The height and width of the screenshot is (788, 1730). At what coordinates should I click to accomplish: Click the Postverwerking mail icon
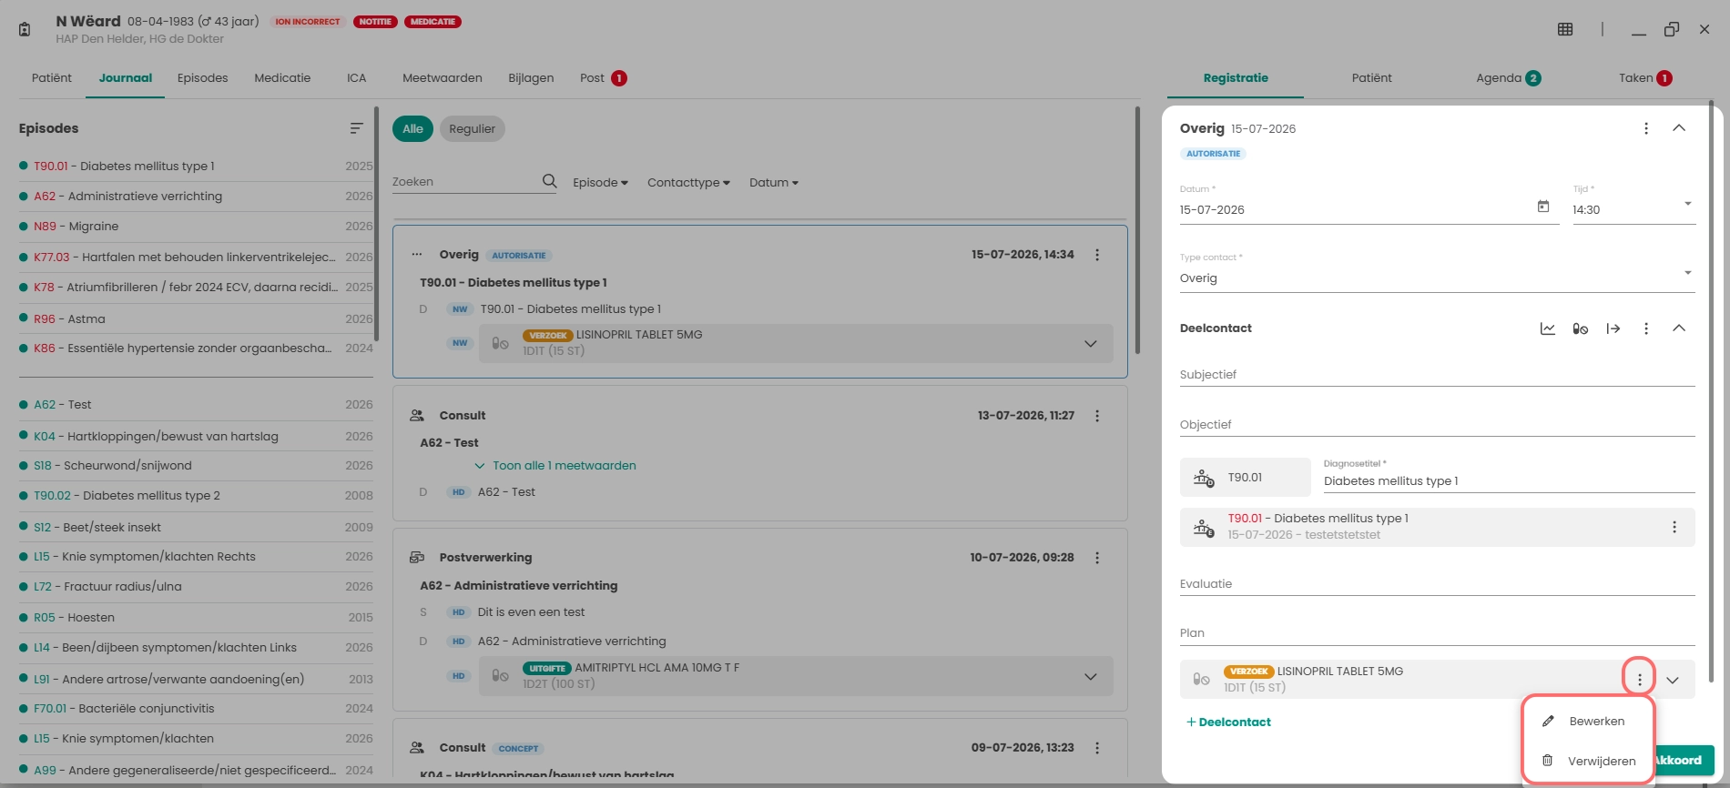(417, 557)
